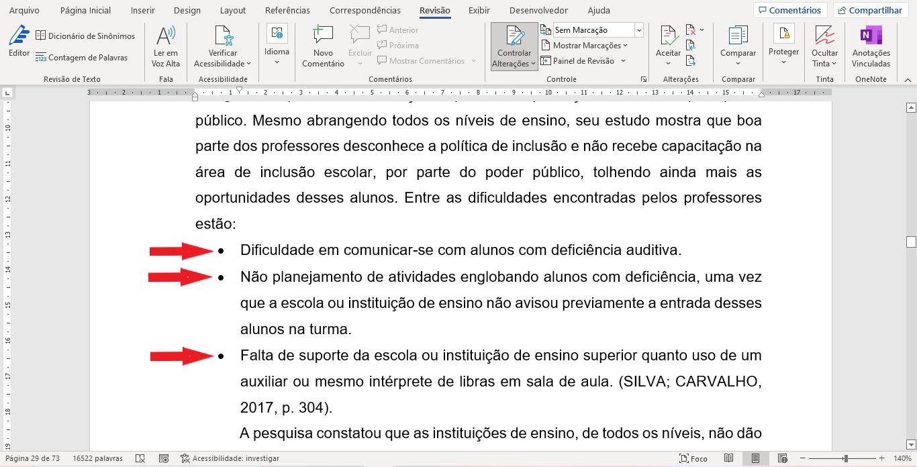
Task: Switch to the Desenvolvedor tab
Action: 538,10
